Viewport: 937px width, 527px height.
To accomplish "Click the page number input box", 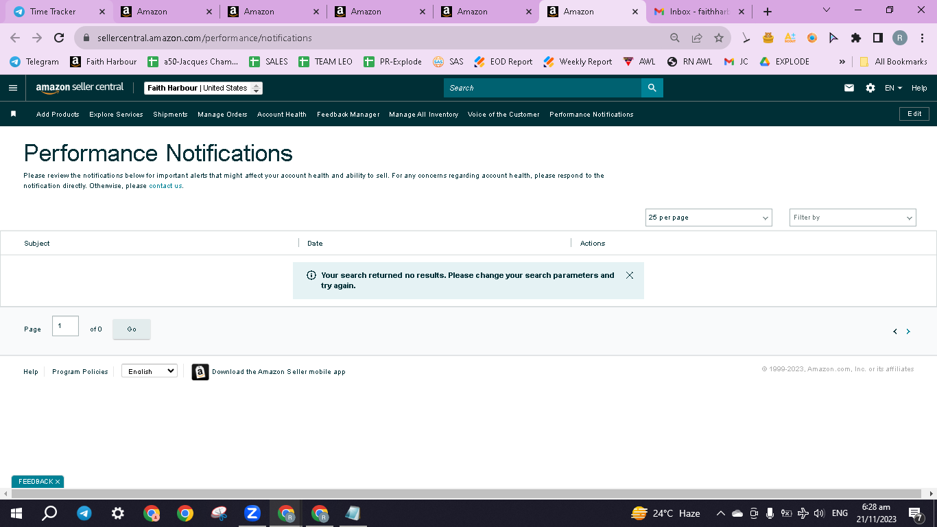I will (65, 326).
